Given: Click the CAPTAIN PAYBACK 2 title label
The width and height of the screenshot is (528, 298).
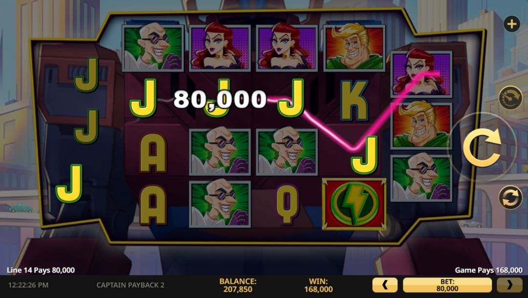Looking at the screenshot, I should tap(131, 285).
